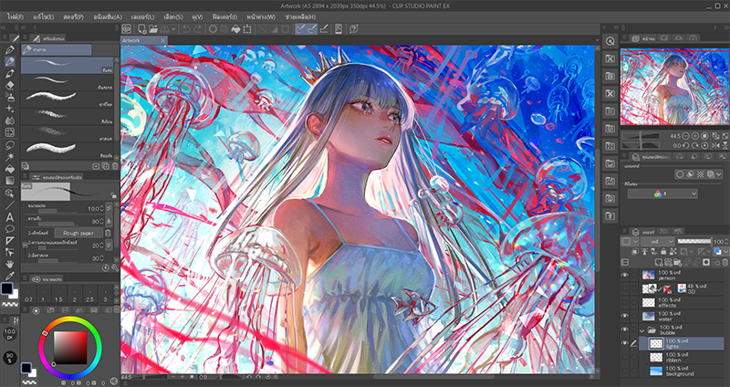Image resolution: width=730 pixels, height=387 pixels.
Task: Hide the water layer
Action: coord(625,315)
